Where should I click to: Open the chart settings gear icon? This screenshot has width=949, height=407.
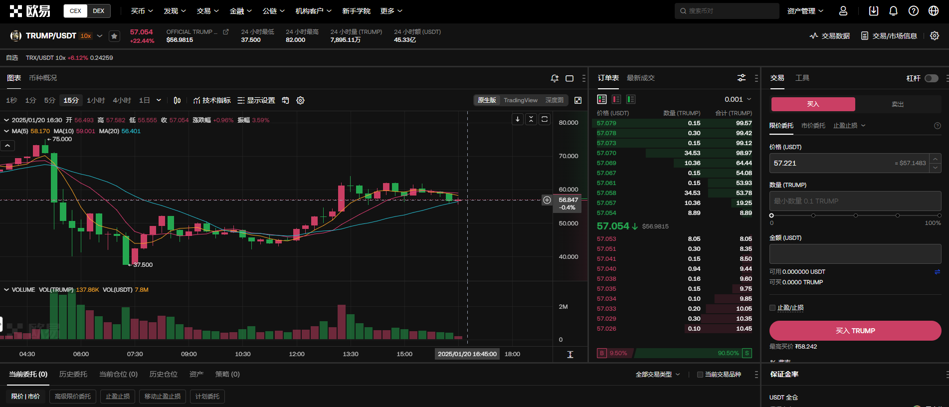(300, 100)
